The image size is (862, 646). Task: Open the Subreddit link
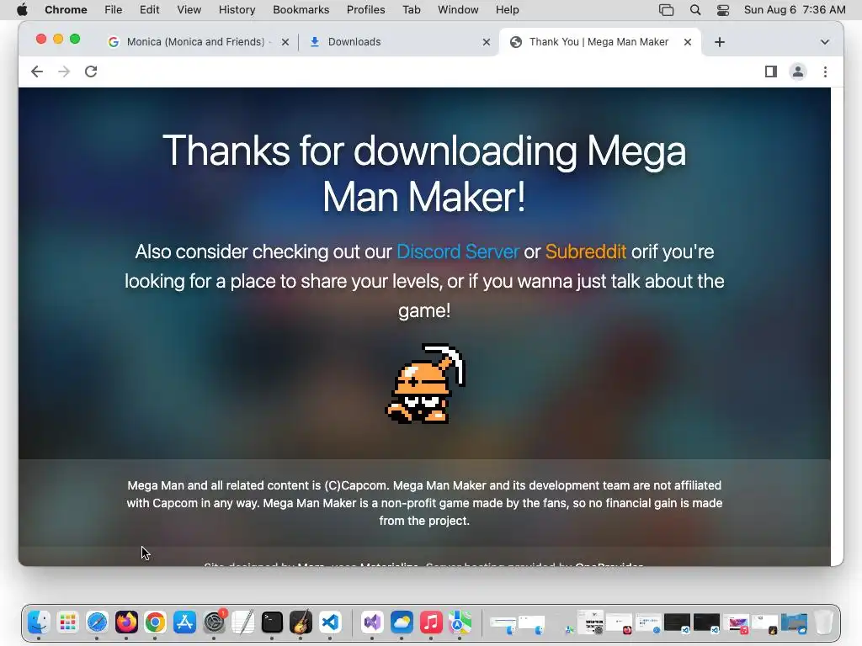coord(586,252)
